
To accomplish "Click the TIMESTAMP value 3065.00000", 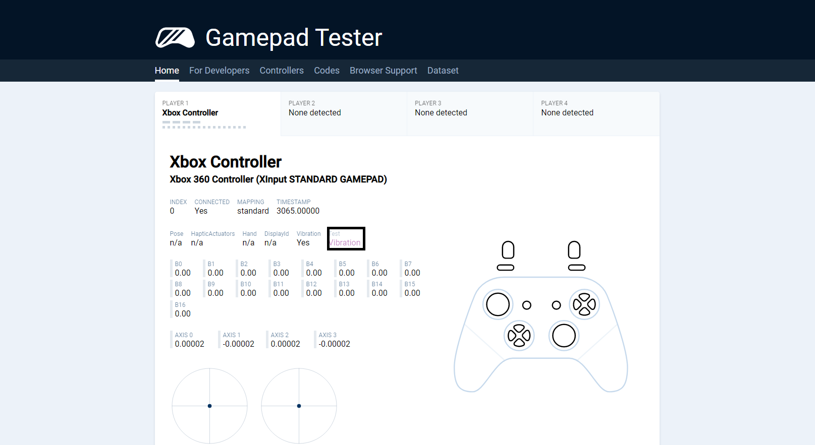I will [x=298, y=211].
